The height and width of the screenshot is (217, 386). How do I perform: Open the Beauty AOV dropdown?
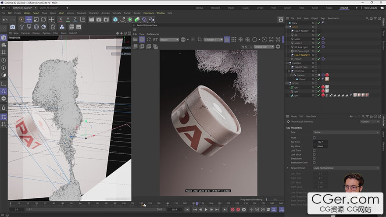click(x=169, y=39)
